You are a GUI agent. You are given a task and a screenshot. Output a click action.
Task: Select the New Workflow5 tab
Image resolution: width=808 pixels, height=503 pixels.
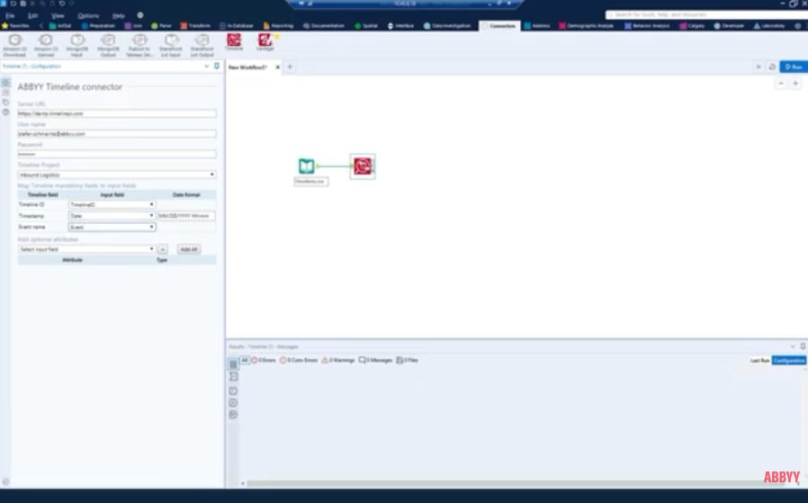click(x=247, y=67)
